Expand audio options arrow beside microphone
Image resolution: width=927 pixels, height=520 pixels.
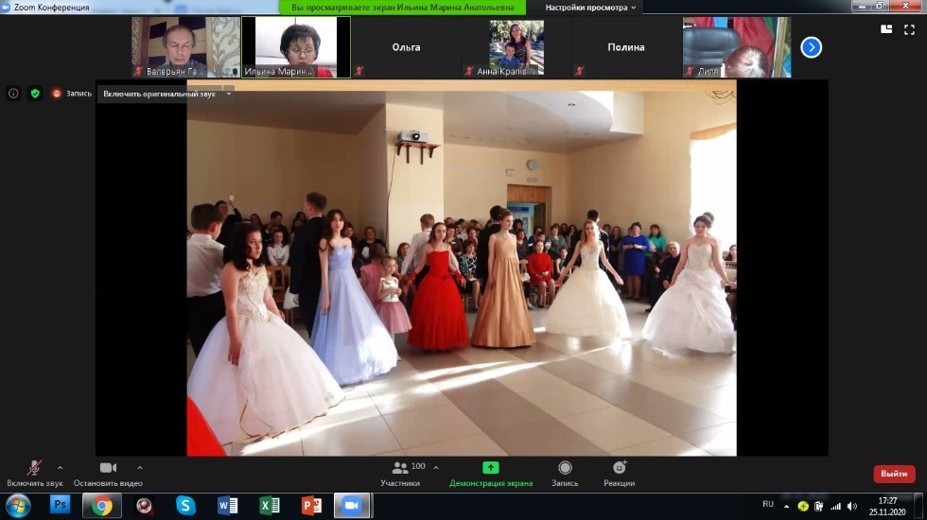pyautogui.click(x=61, y=467)
